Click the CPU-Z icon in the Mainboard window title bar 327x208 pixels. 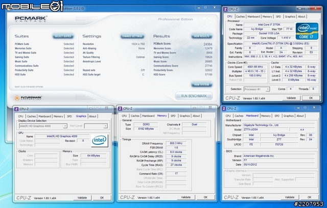point(224,109)
